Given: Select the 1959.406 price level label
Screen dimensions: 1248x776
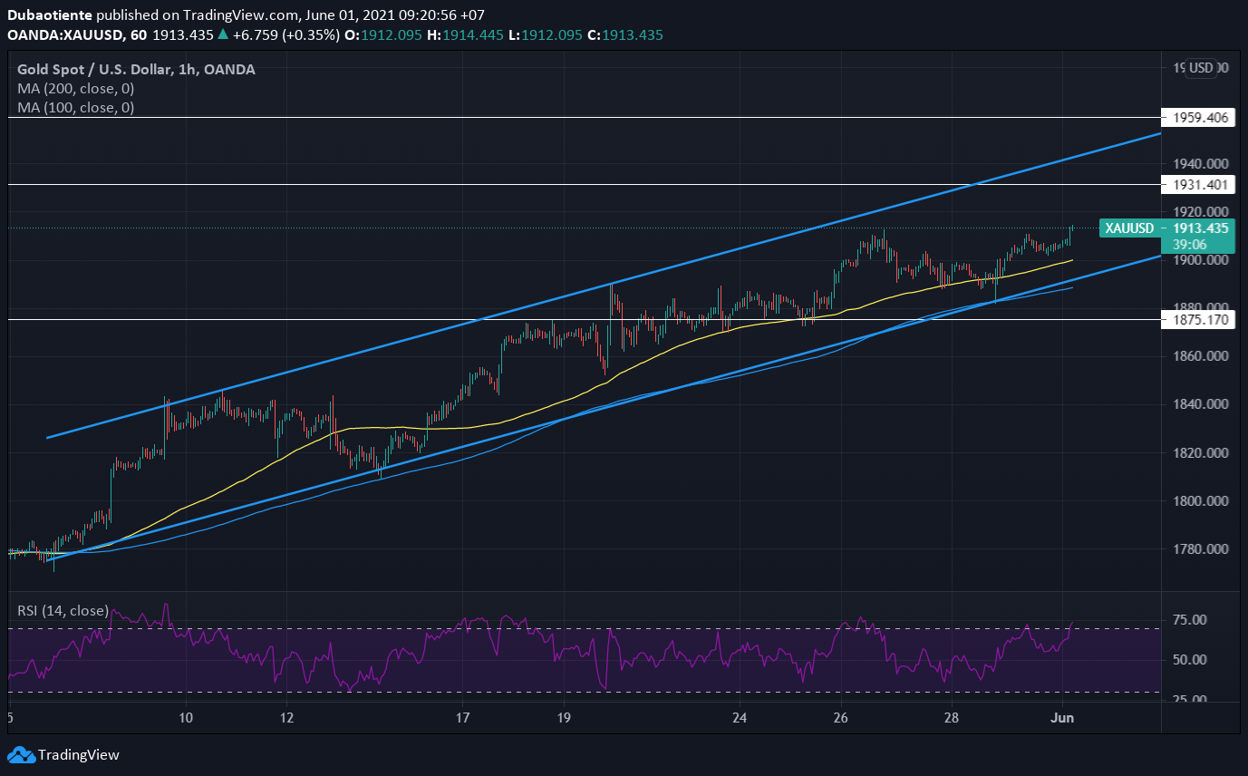Looking at the screenshot, I should 1199,118.
